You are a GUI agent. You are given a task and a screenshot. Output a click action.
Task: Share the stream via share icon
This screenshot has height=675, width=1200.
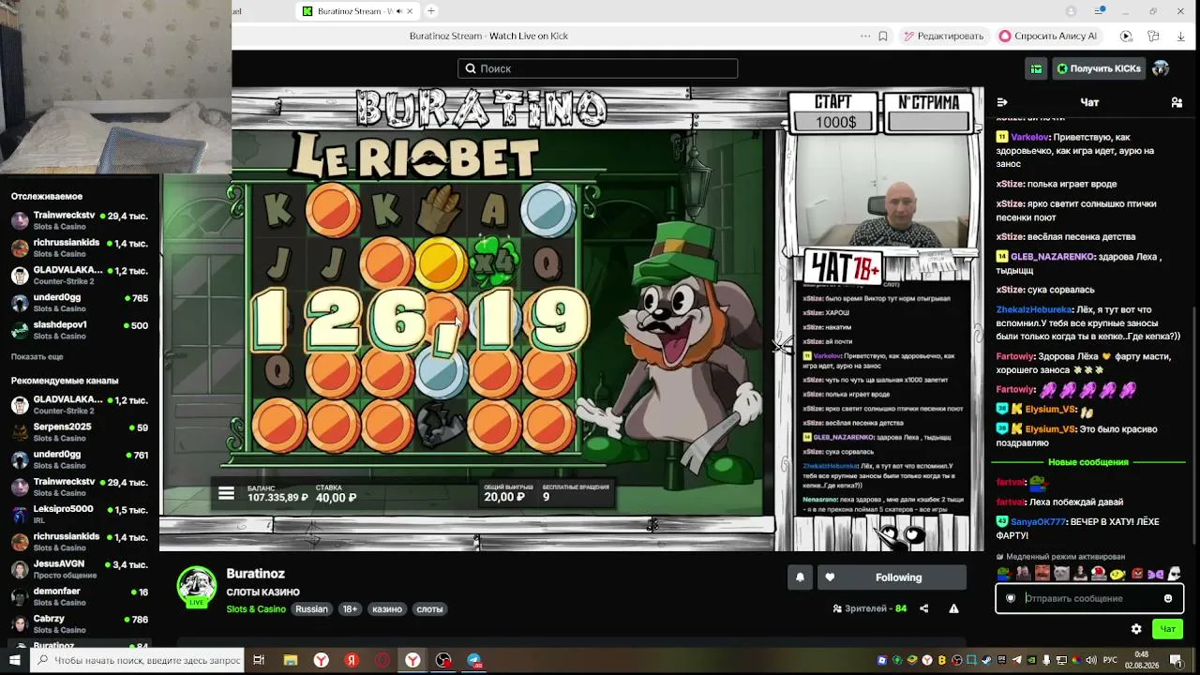coord(924,608)
